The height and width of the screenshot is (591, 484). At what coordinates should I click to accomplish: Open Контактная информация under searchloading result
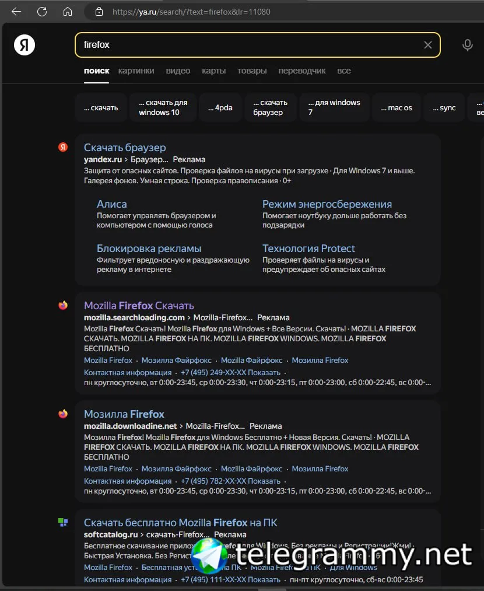[128, 373]
